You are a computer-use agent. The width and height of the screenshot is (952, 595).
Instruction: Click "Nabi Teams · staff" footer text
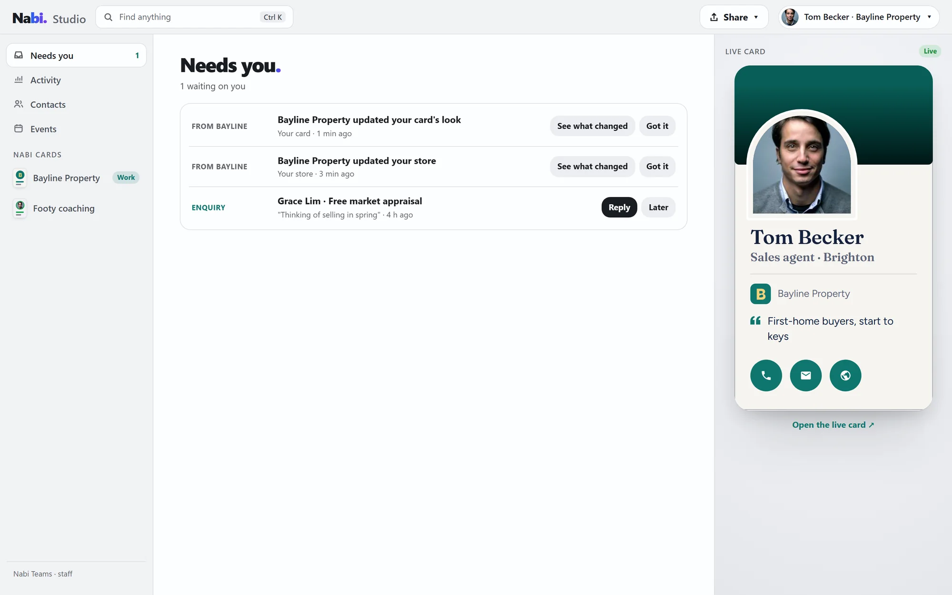coord(43,574)
